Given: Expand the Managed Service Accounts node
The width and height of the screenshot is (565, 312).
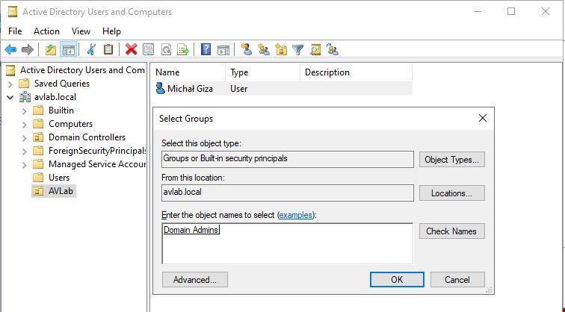Looking at the screenshot, I should (24, 165).
